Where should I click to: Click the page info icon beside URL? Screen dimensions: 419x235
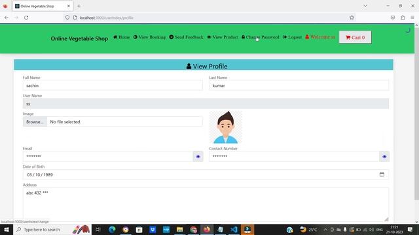(75, 18)
